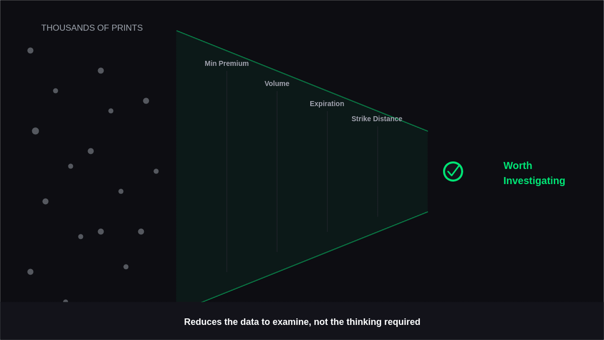Click the word Investigating in green
The height and width of the screenshot is (340, 604).
click(534, 181)
